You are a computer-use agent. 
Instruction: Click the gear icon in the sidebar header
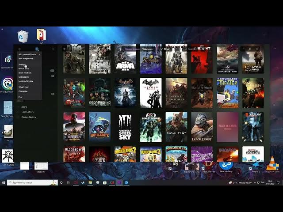(19, 49)
